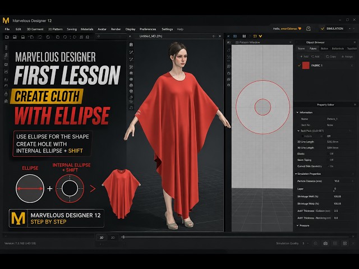
Task: Open the Render menu
Action: [x=116, y=29]
